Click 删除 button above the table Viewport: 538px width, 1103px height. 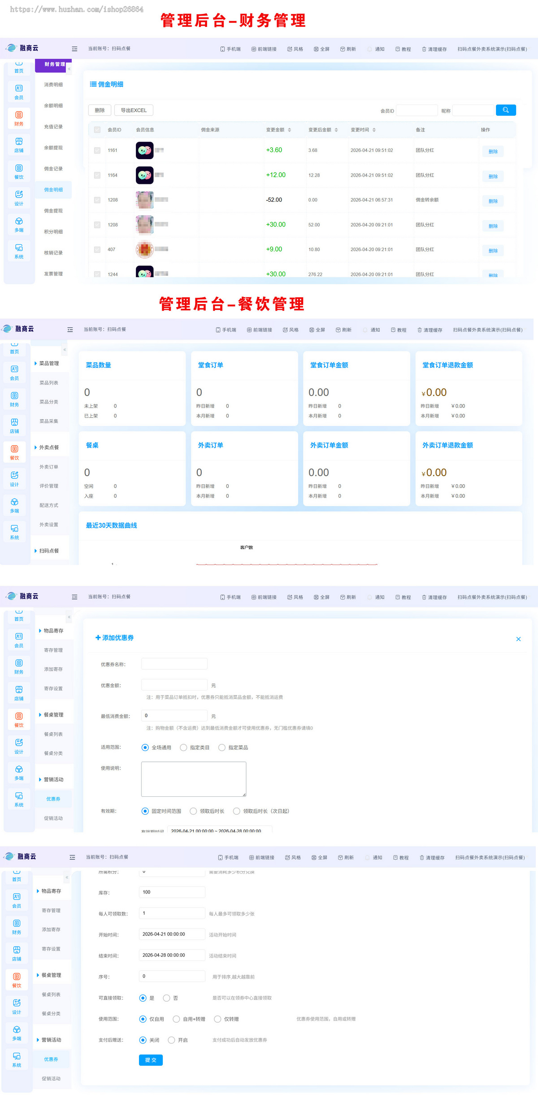[x=100, y=110]
